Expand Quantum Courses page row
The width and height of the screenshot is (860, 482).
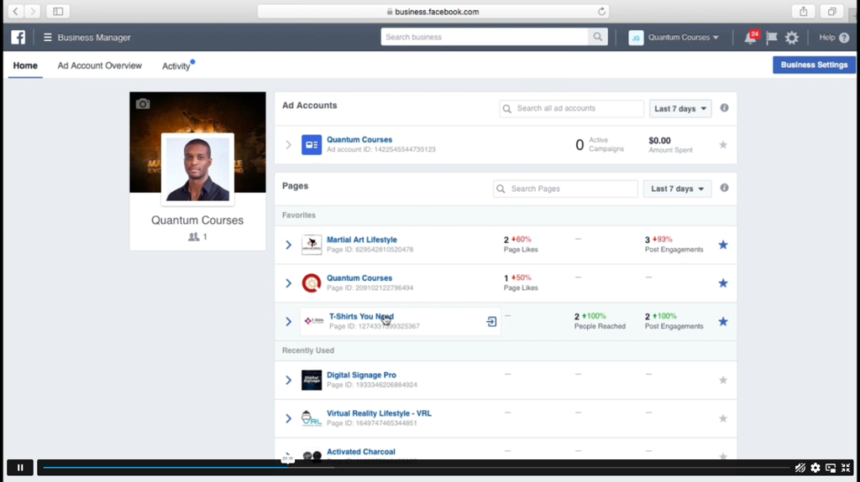(289, 282)
